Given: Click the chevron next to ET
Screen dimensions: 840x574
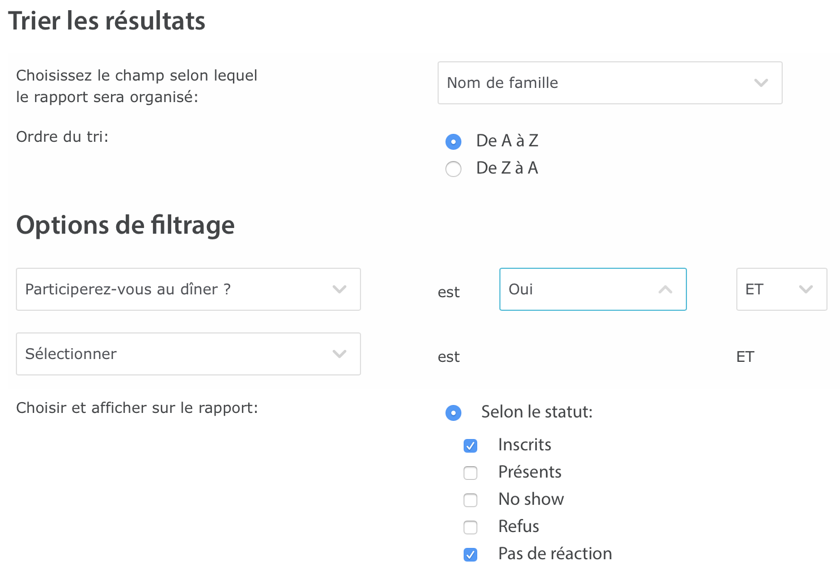Looking at the screenshot, I should pyautogui.click(x=806, y=289).
